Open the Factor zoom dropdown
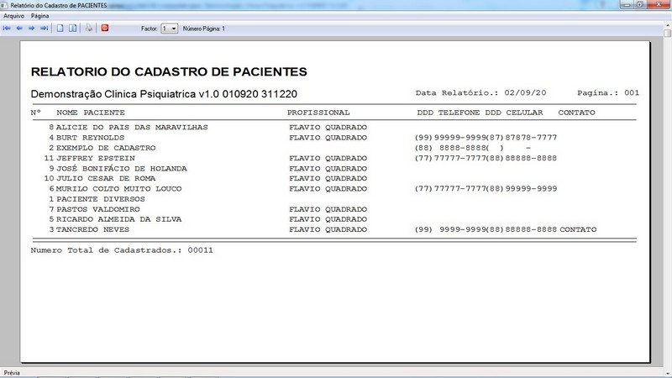The height and width of the screenshot is (378, 672). pyautogui.click(x=170, y=29)
